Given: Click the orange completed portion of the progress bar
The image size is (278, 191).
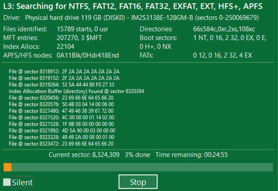Looking at the screenshot, I should click(x=7, y=167).
